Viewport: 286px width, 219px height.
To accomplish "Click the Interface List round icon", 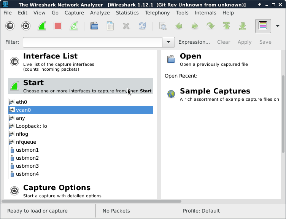I will [14, 62].
